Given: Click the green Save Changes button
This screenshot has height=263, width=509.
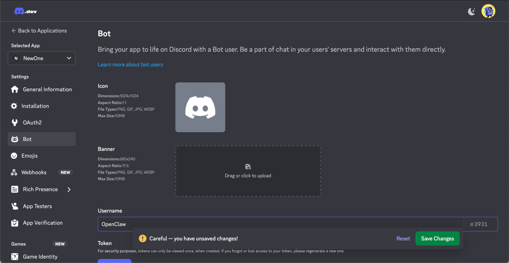Looking at the screenshot, I should point(437,238).
